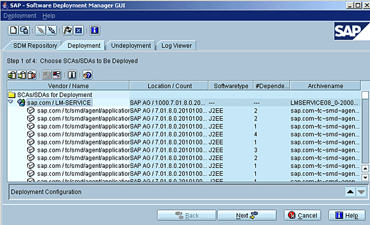Click the Deployment Configuration panel label

[46, 192]
